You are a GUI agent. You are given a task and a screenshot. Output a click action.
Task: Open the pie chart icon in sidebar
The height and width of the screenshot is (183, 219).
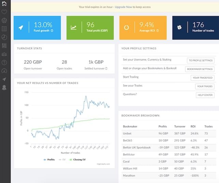4,37
